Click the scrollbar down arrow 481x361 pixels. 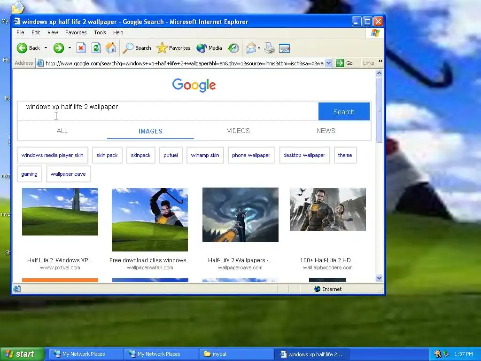click(x=379, y=278)
